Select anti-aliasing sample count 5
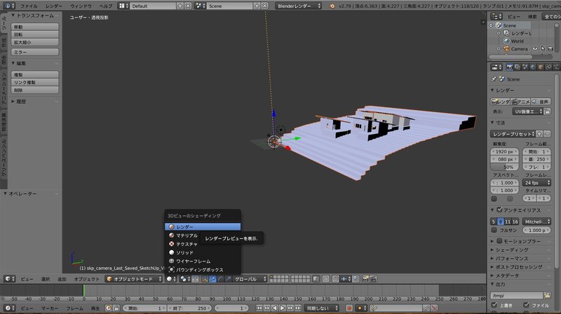Screen dimensions: 561x314 (494, 221)
